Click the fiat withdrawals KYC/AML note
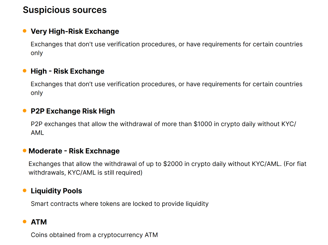The image size is (328, 245). (86, 173)
